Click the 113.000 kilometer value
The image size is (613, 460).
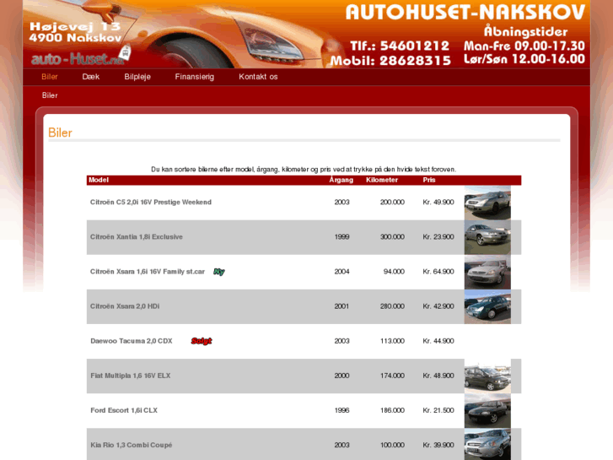(x=392, y=341)
